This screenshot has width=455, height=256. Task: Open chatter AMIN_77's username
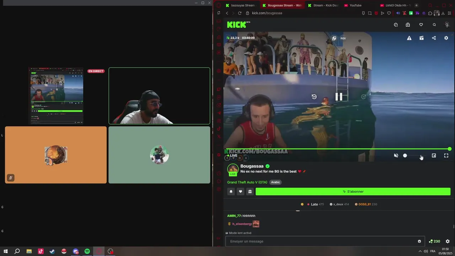(234, 216)
